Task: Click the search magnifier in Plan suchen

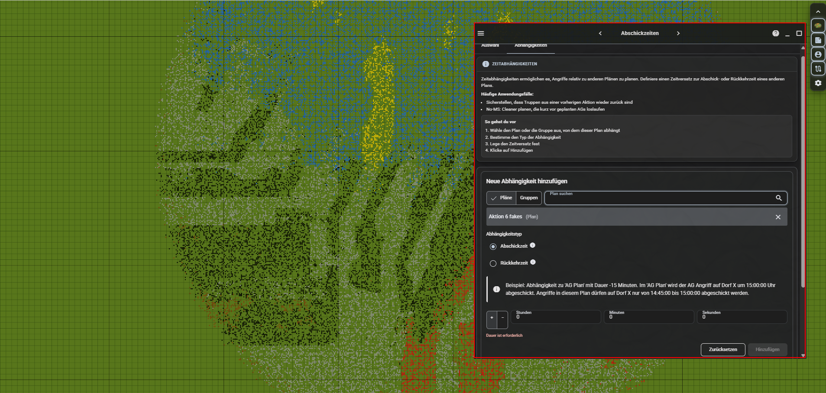Action: coord(779,198)
